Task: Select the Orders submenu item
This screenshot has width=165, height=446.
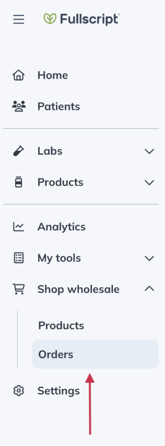Action: pyautogui.click(x=95, y=354)
